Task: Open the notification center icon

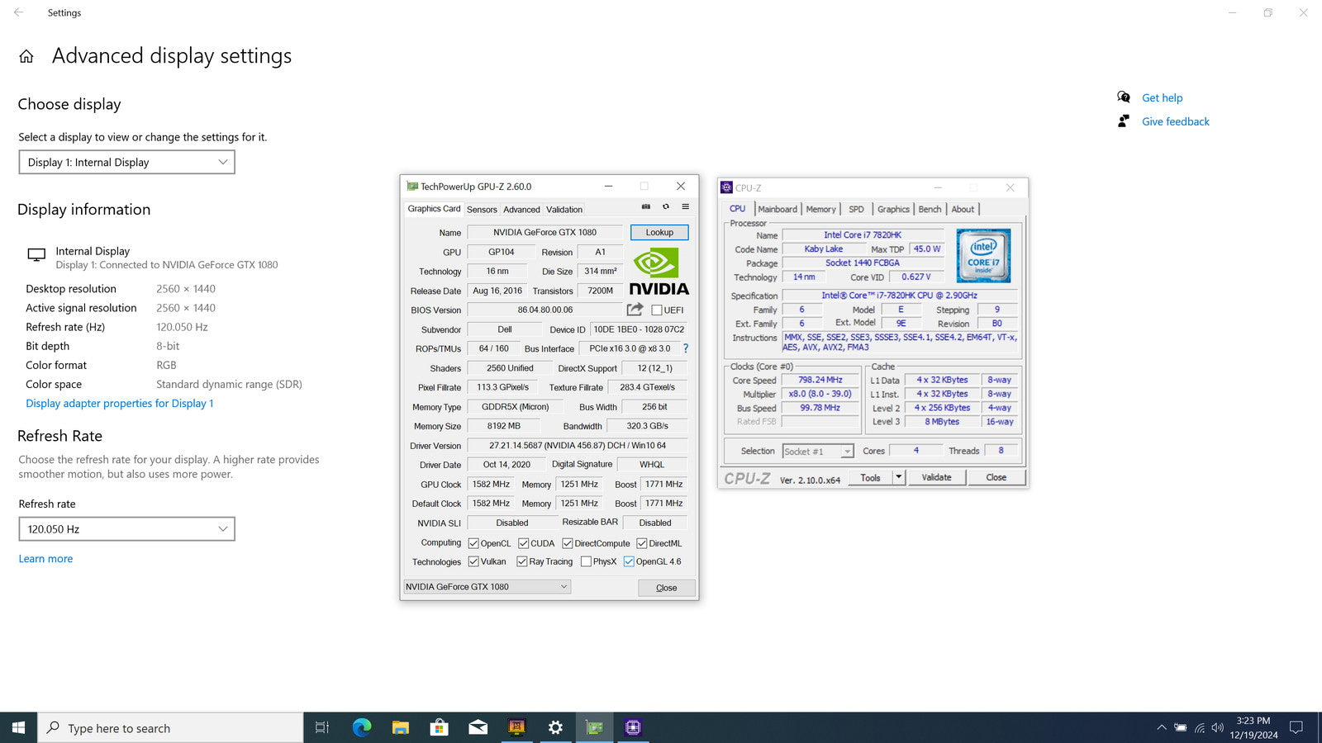Action: (1296, 727)
